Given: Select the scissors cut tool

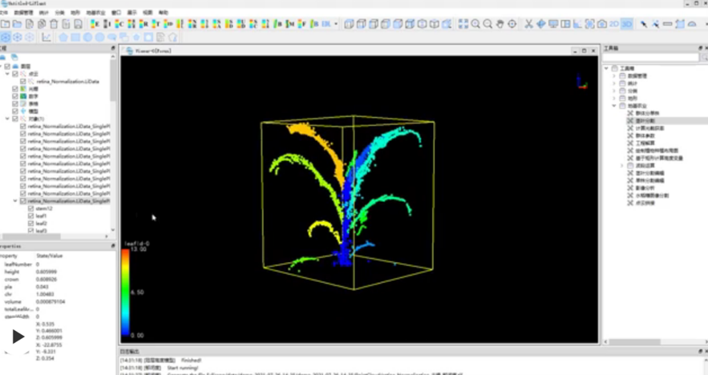Looking at the screenshot, I should pyautogui.click(x=528, y=24).
